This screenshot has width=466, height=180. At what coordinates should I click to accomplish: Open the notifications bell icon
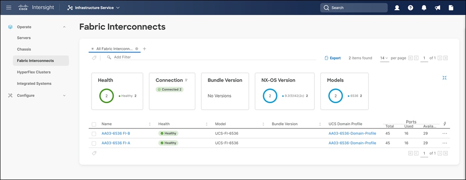click(x=424, y=8)
